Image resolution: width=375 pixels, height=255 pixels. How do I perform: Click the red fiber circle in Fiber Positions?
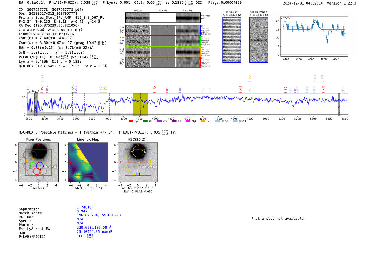point(37,171)
